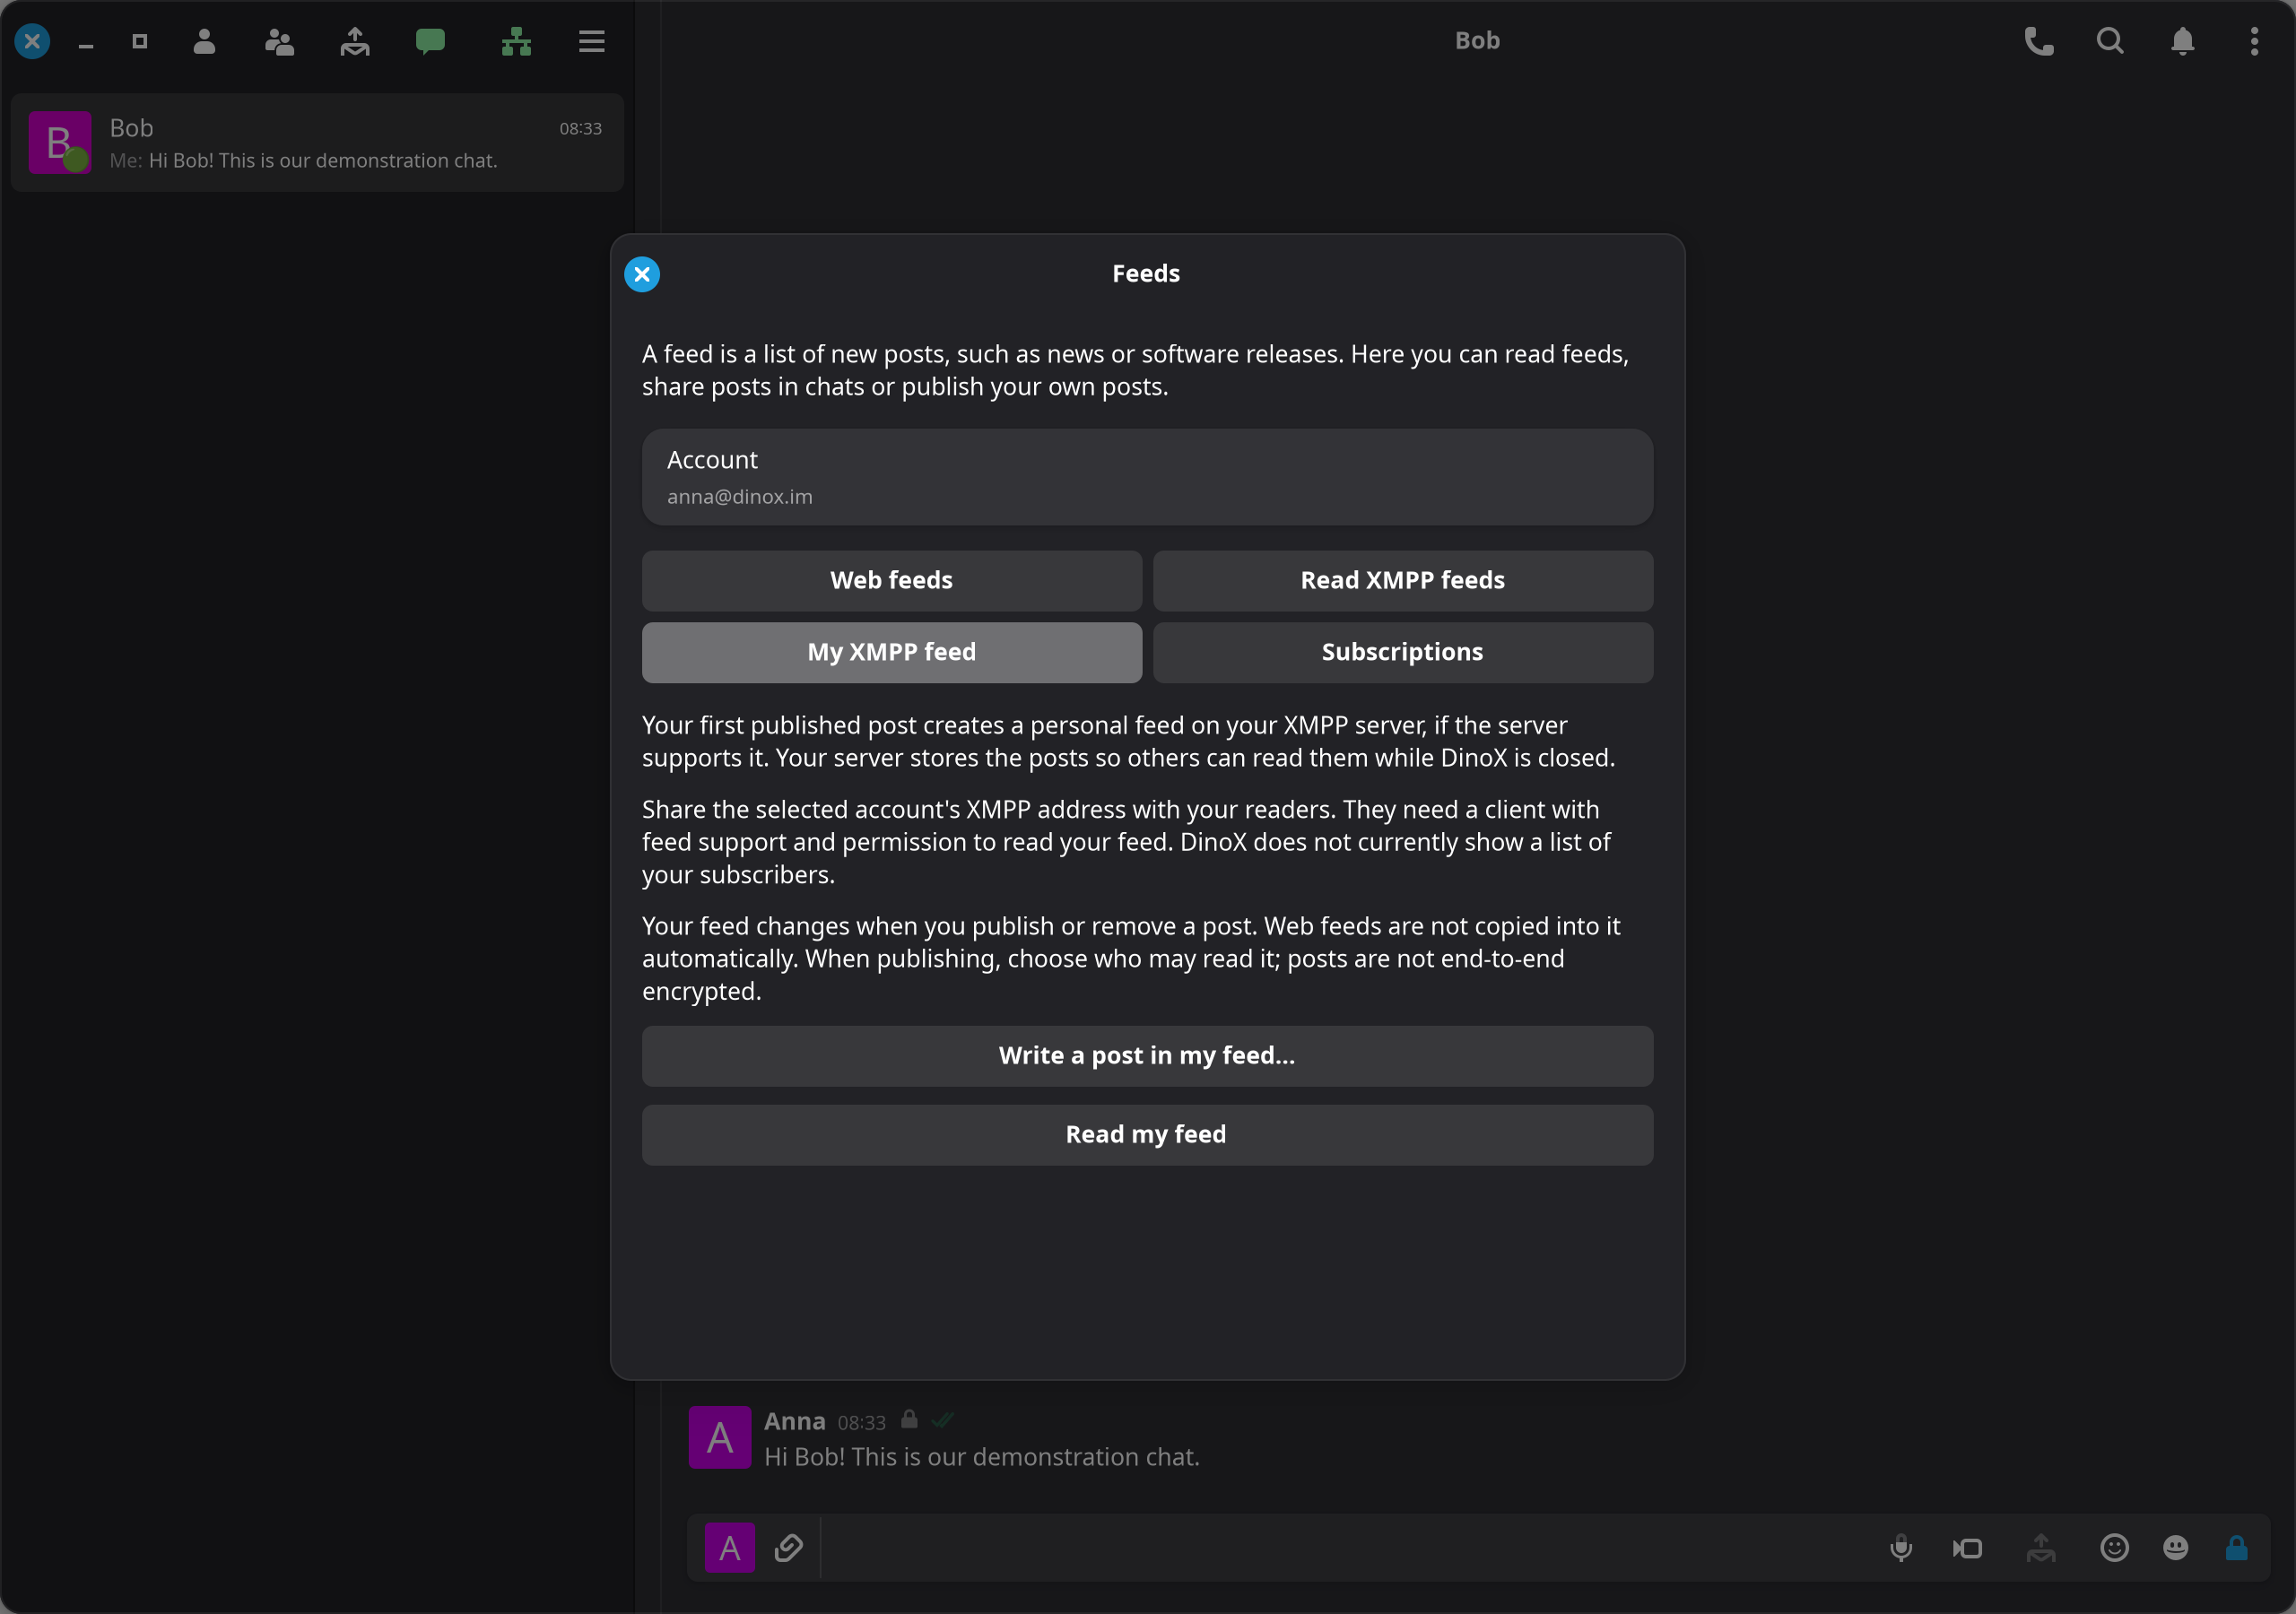Open the three-dot more options menu
The image size is (2296, 1614).
(2254, 41)
